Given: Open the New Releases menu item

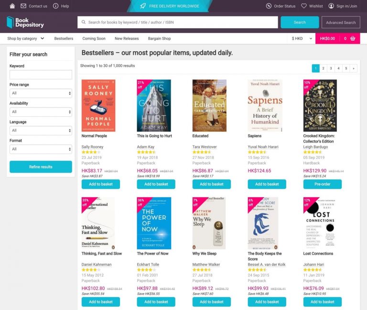Looking at the screenshot, I should [127, 38].
